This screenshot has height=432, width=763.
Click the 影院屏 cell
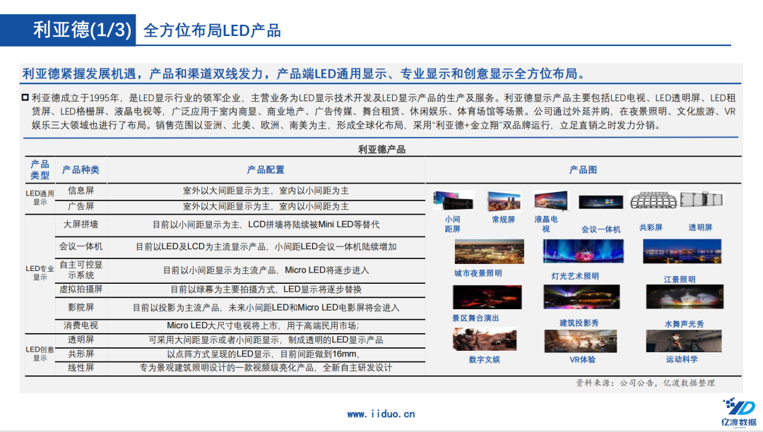coord(81,307)
